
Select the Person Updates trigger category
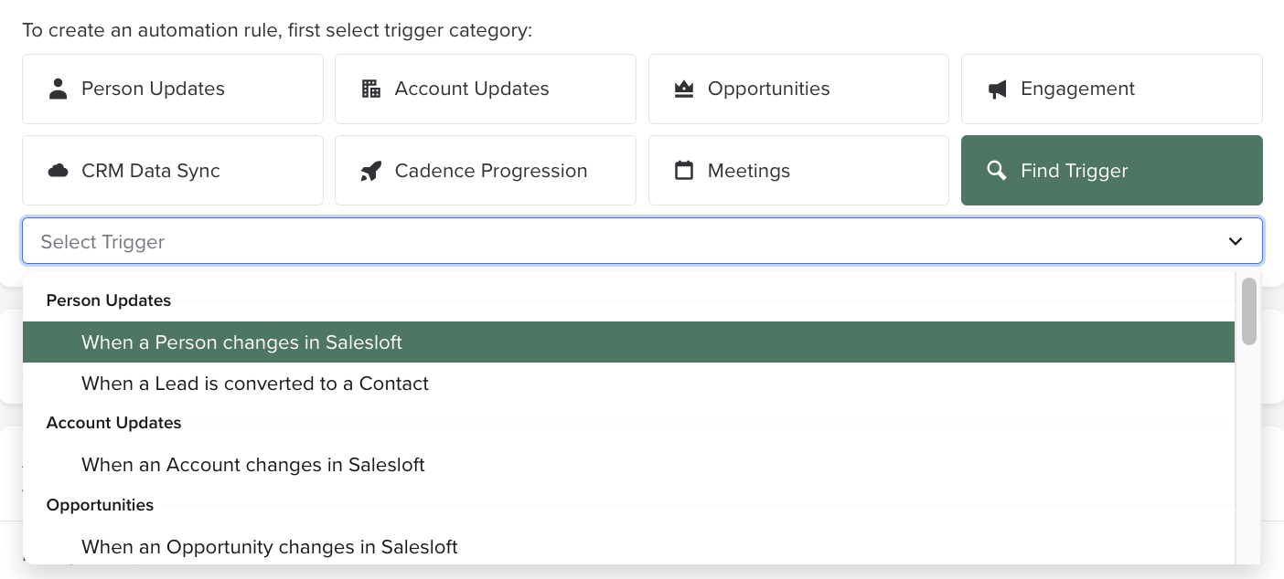[x=172, y=88]
